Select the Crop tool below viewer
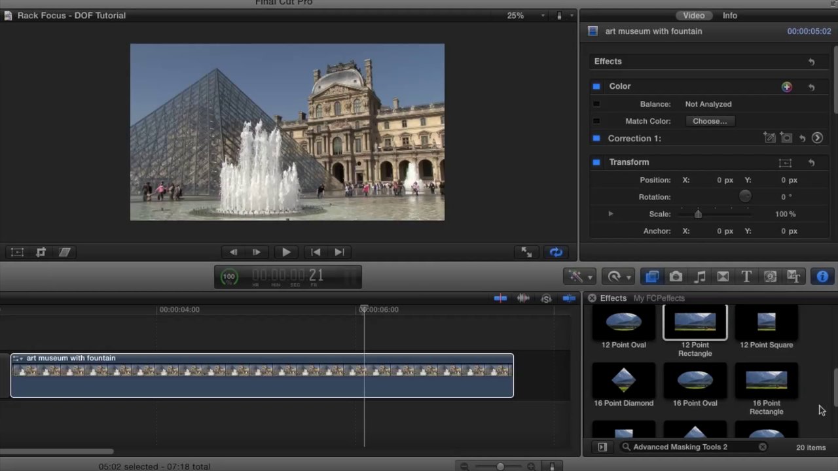 41,253
